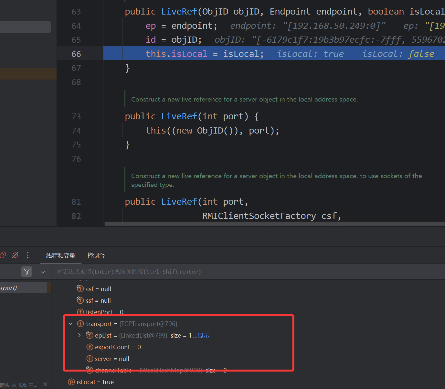The width and height of the screenshot is (445, 389).
Task: Collapse the transport variable node
Action: [70, 324]
